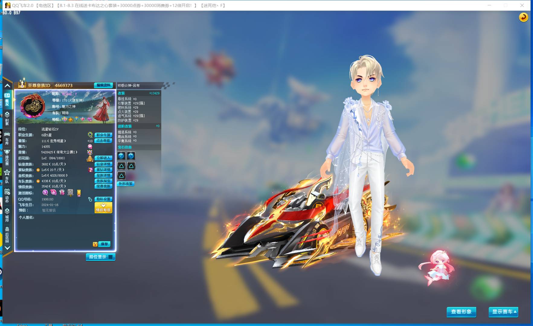Click the yellow back arrow icon

[x=523, y=17]
